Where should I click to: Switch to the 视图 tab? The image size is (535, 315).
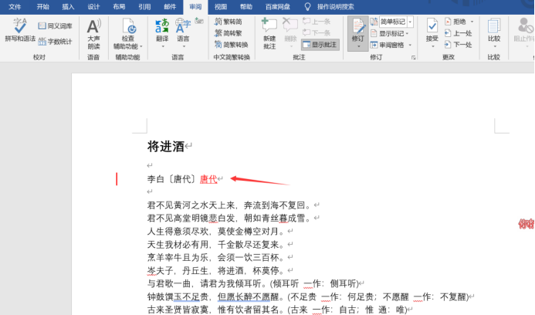click(221, 6)
